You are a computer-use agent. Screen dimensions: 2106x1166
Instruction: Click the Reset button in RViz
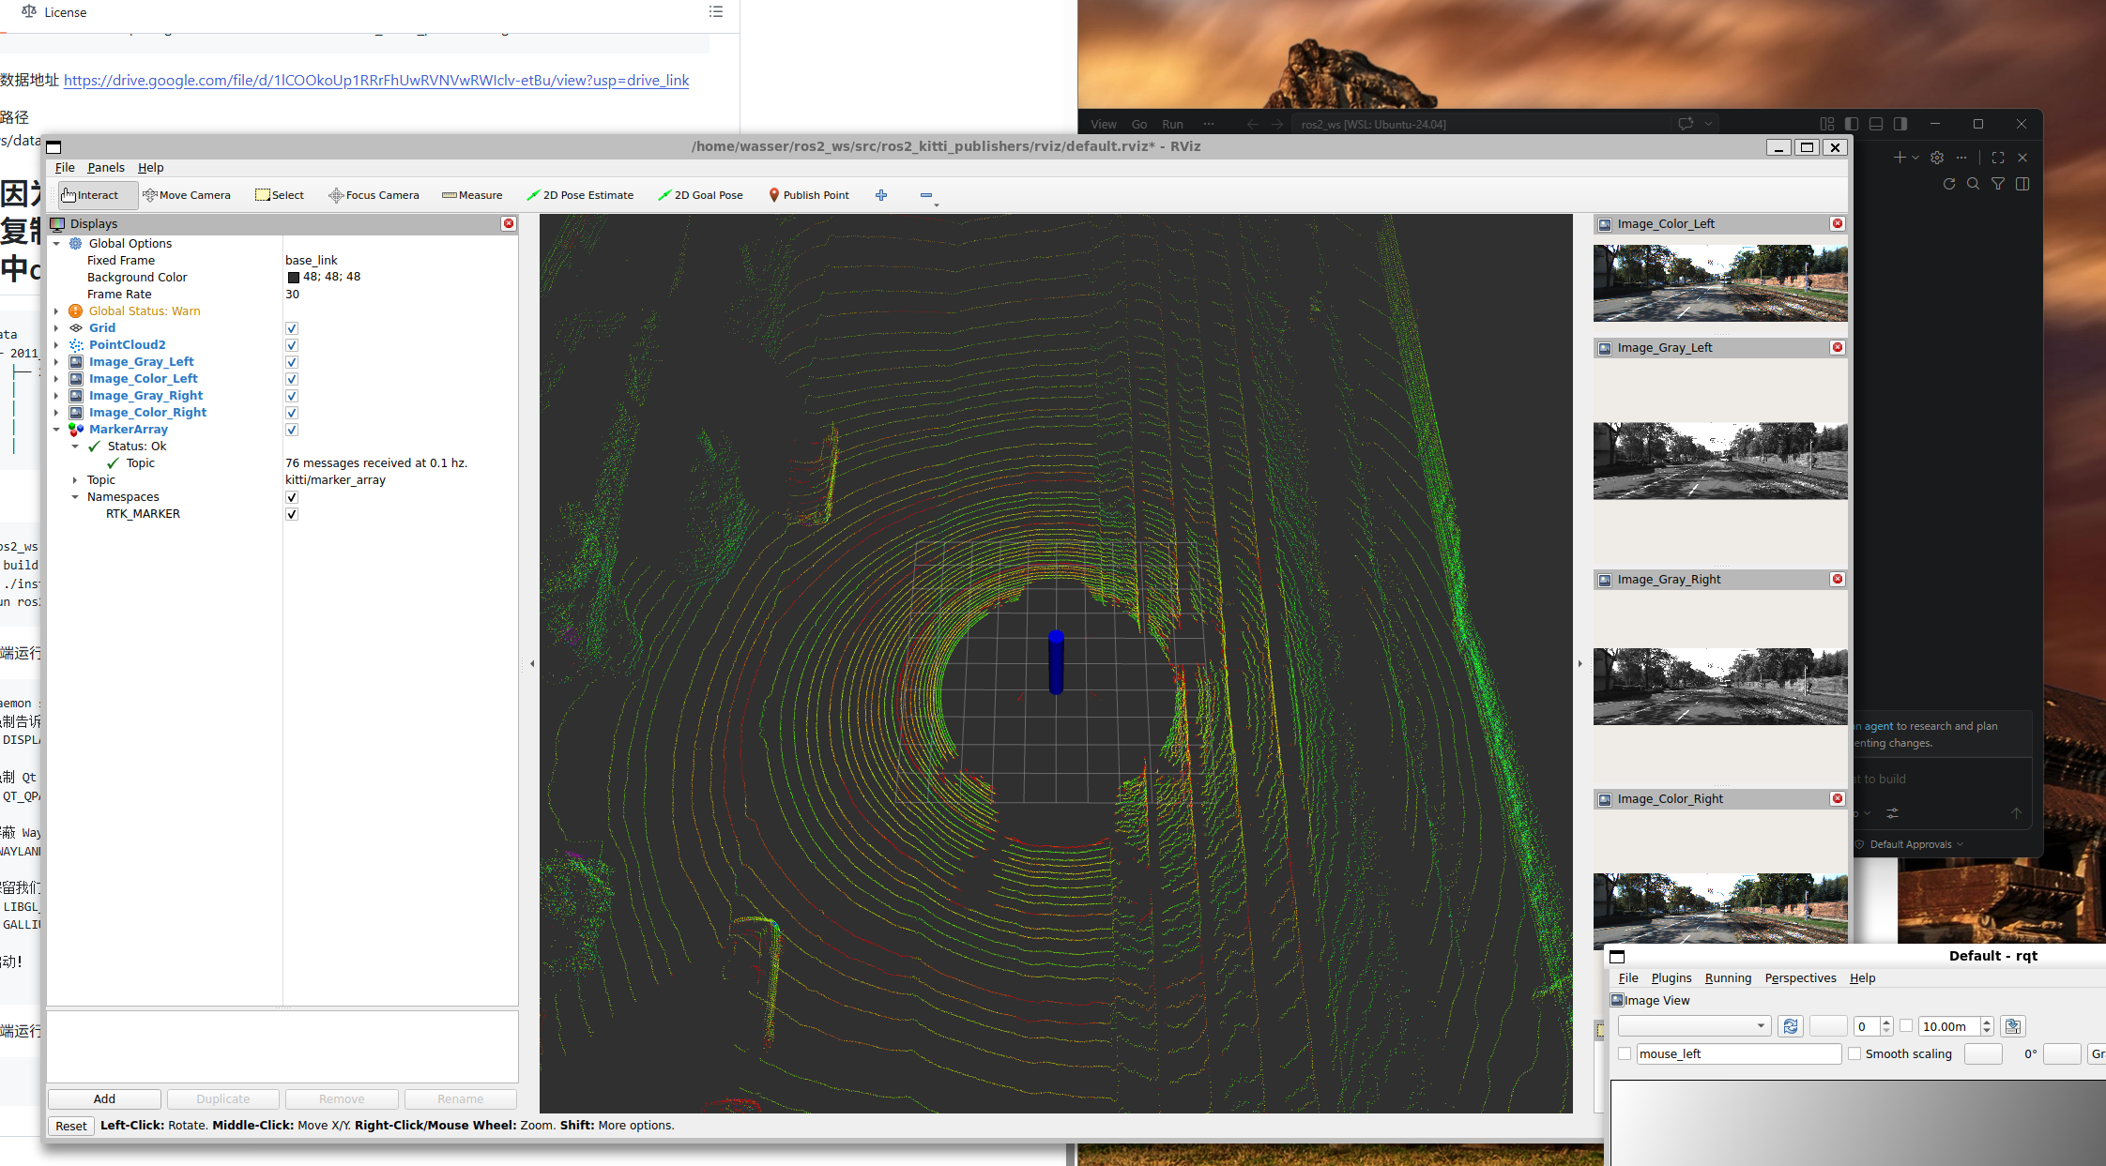coord(71,1126)
